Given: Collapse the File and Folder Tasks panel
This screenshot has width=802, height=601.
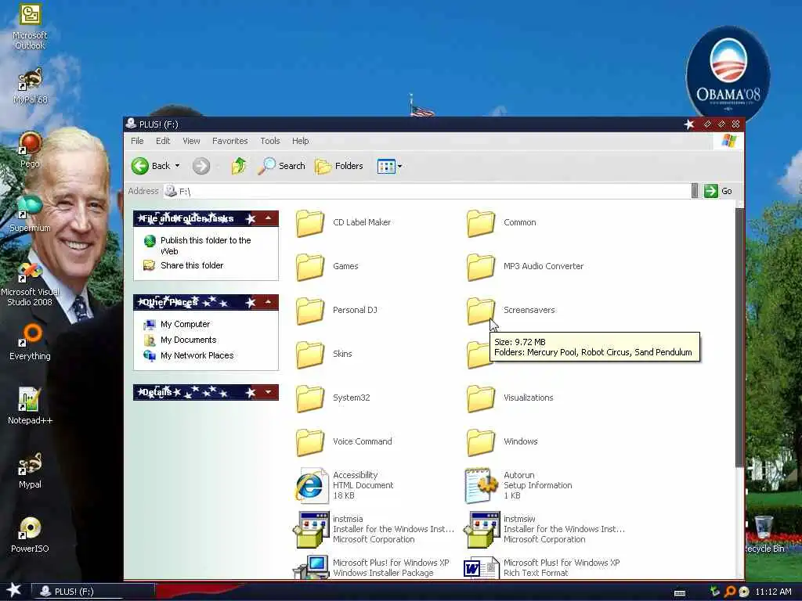Looking at the screenshot, I should tap(268, 219).
